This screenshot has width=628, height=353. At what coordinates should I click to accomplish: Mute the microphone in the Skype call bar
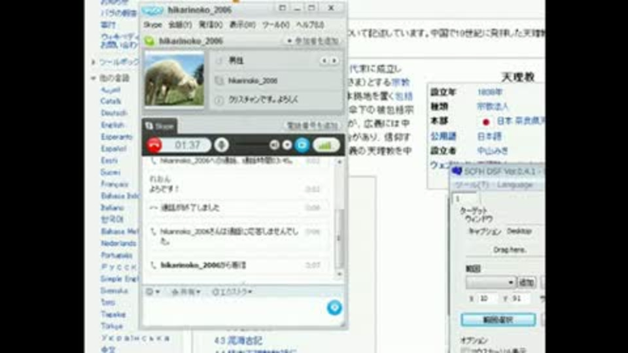tap(221, 145)
